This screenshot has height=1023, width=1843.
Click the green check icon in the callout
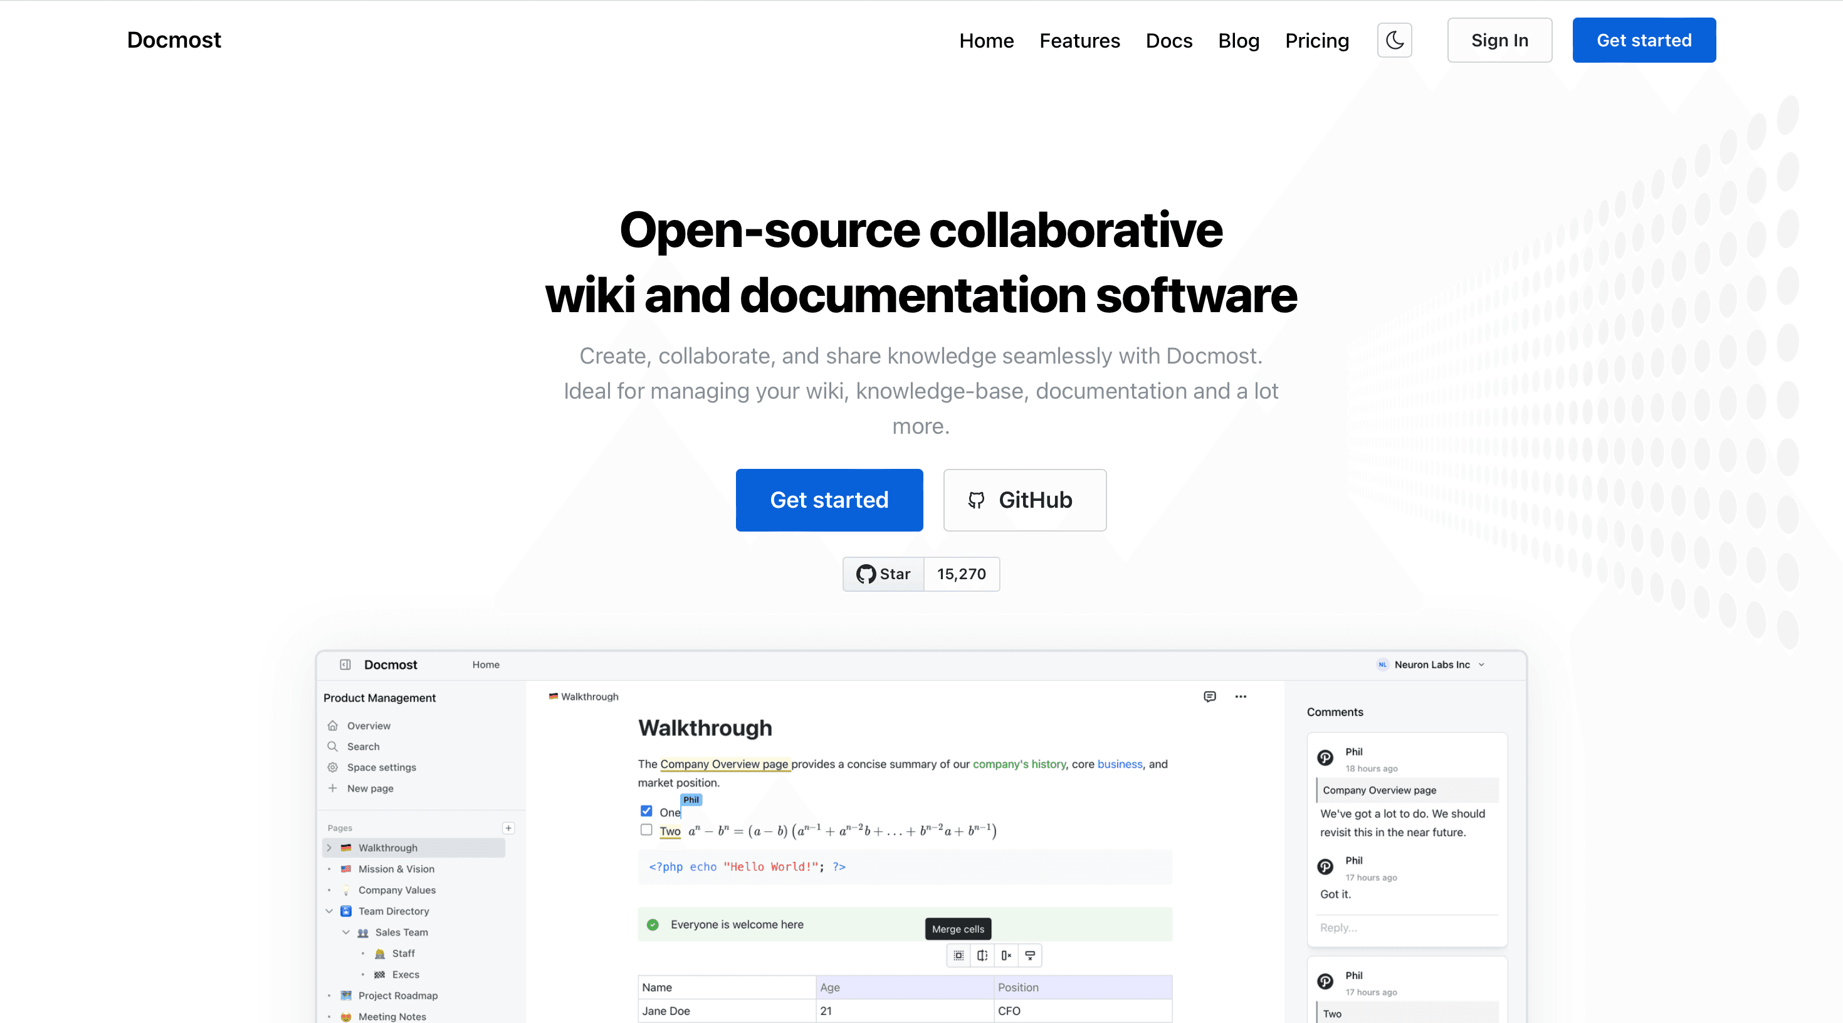click(652, 925)
